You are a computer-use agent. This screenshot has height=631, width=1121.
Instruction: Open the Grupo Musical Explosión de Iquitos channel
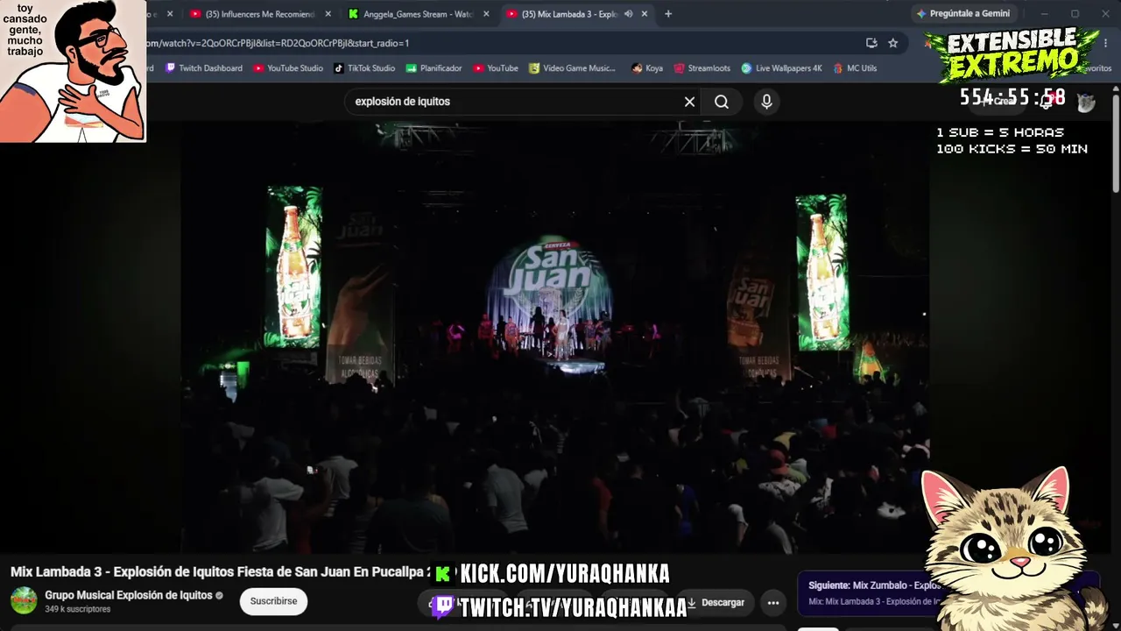pos(129,595)
